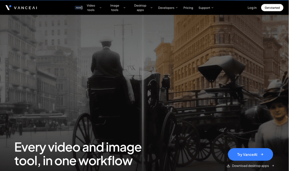
Task: Click the hero heading "Every video and image"
Action: click(x=78, y=147)
